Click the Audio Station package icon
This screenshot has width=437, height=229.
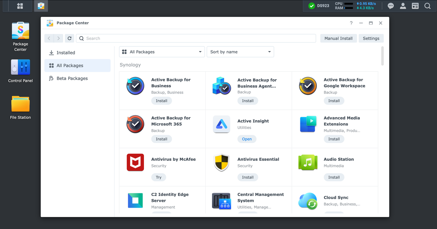click(x=308, y=162)
